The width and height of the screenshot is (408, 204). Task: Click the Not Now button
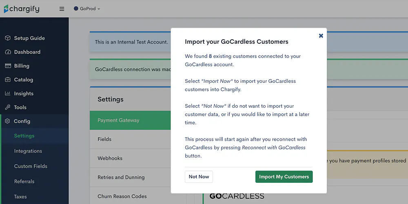199,177
